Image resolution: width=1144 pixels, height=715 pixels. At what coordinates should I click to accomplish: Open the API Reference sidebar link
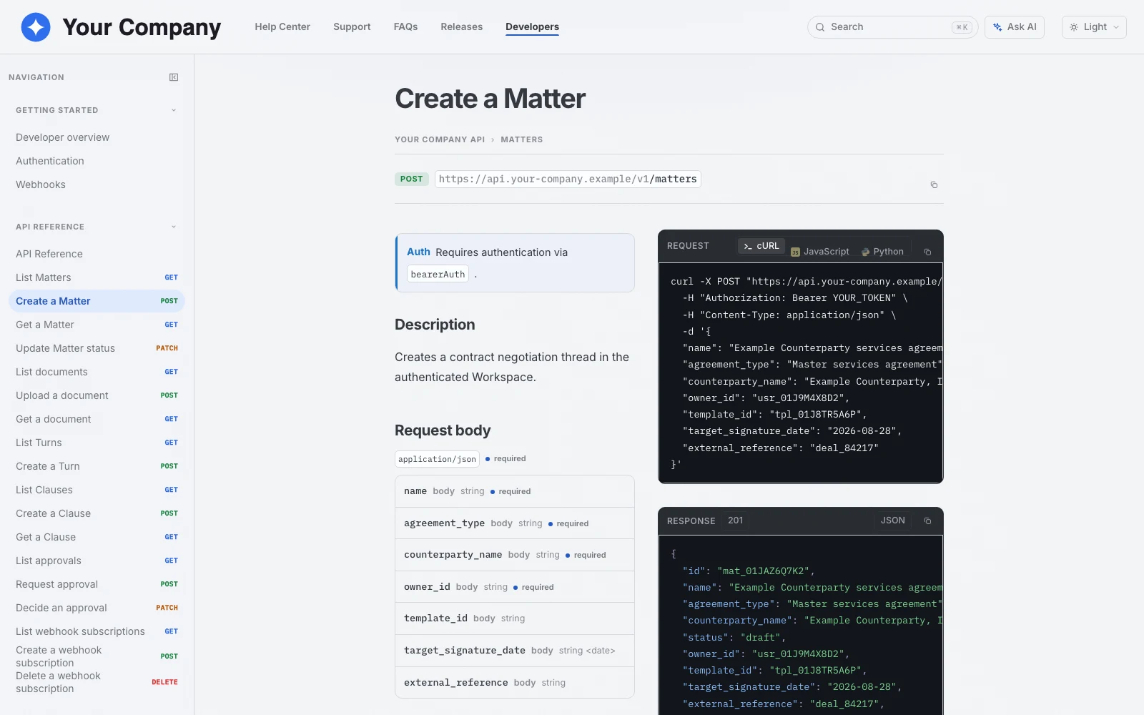[x=49, y=254]
